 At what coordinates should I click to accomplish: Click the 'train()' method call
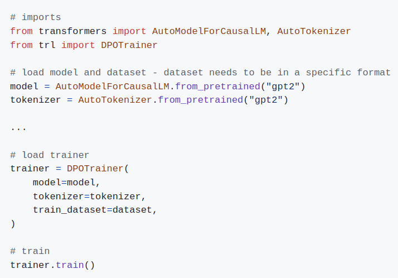pos(75,265)
